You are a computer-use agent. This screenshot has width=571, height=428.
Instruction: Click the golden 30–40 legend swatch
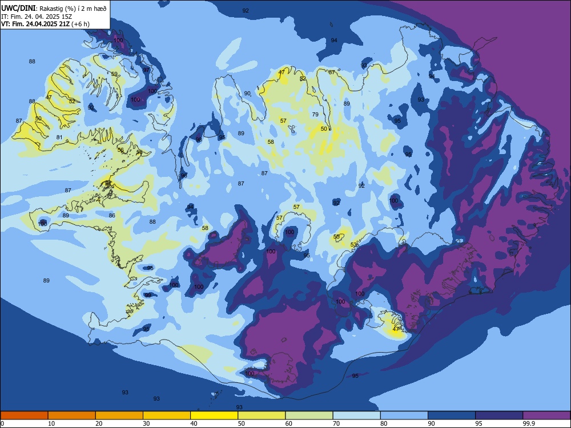(167, 415)
